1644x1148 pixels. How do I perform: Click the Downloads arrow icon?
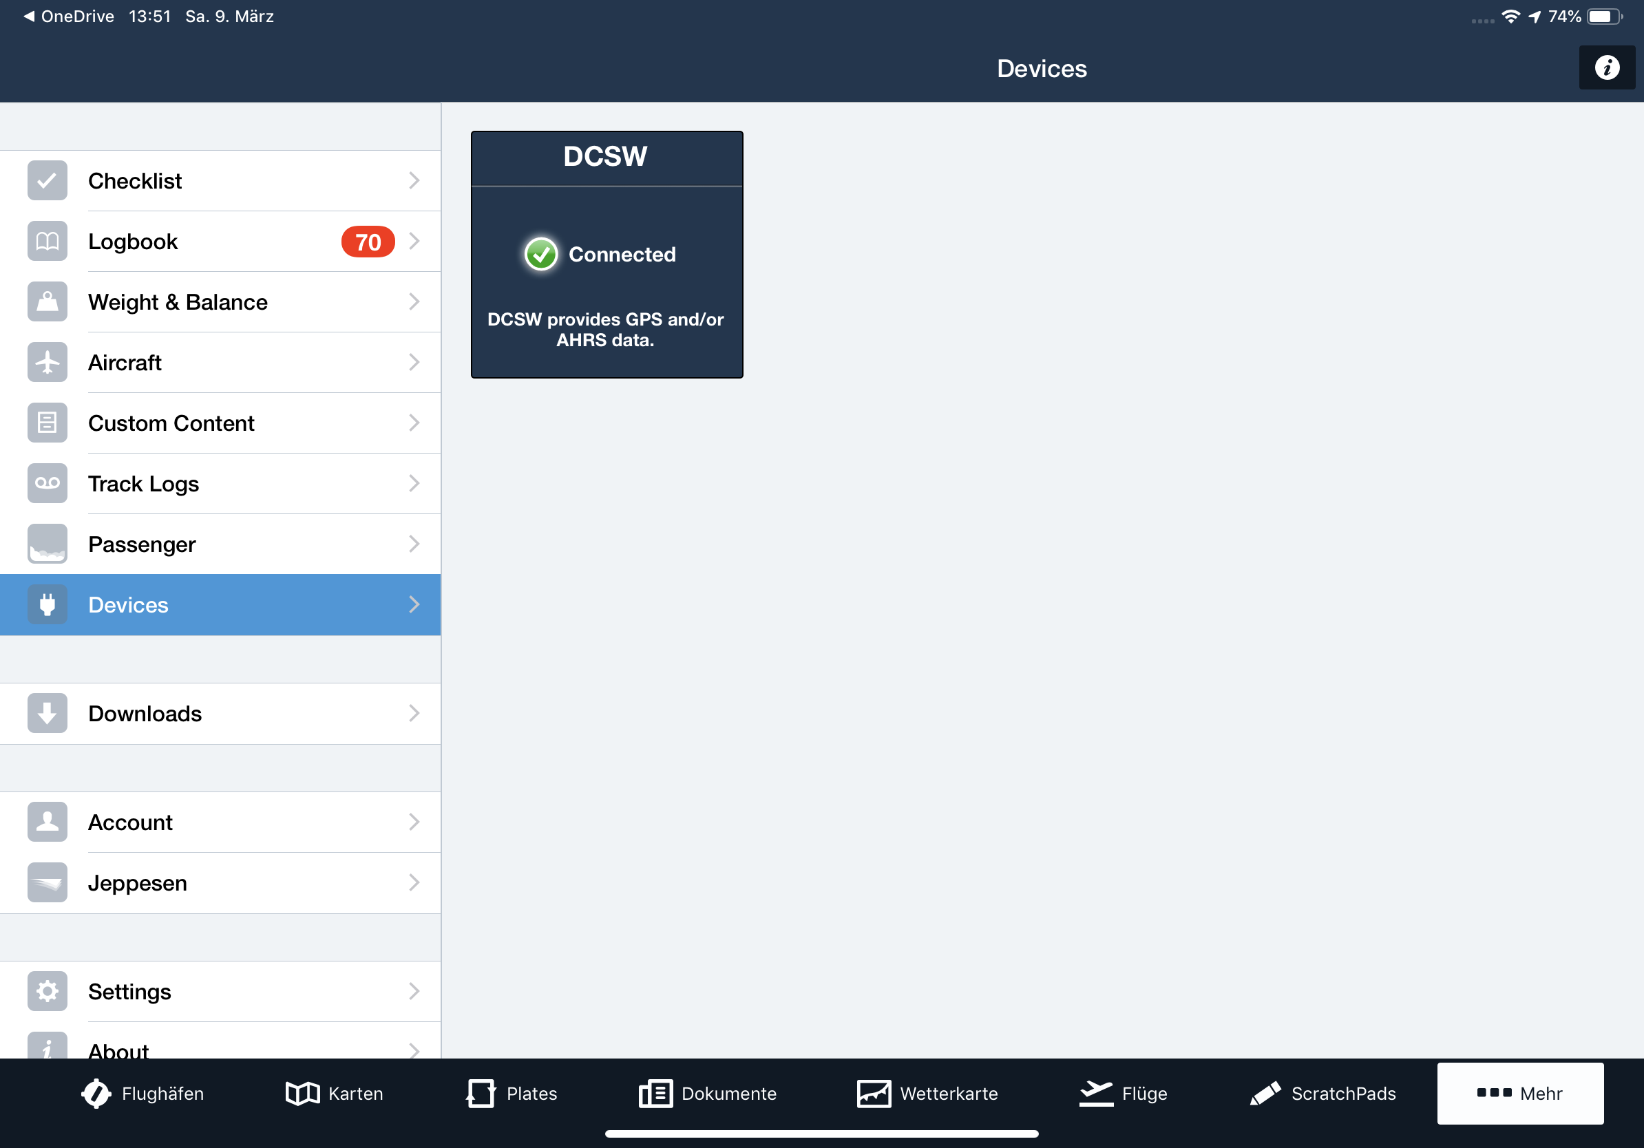point(48,713)
